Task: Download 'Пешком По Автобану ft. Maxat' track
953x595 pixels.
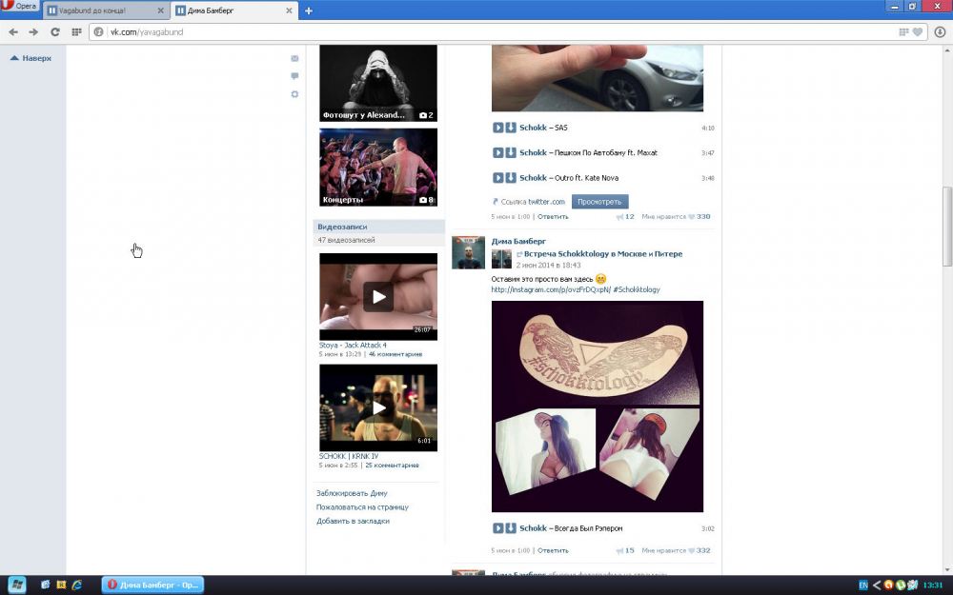Action: [511, 152]
